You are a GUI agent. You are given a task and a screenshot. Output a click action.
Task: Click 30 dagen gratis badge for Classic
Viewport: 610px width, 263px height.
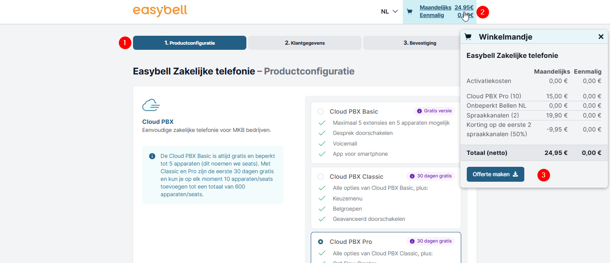[x=431, y=176]
